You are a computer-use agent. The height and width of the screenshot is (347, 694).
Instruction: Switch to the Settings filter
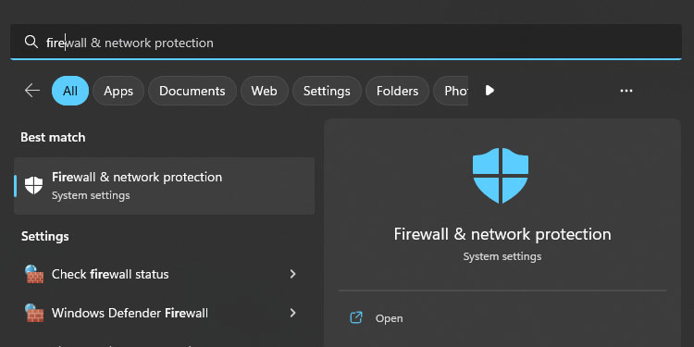[x=327, y=91]
